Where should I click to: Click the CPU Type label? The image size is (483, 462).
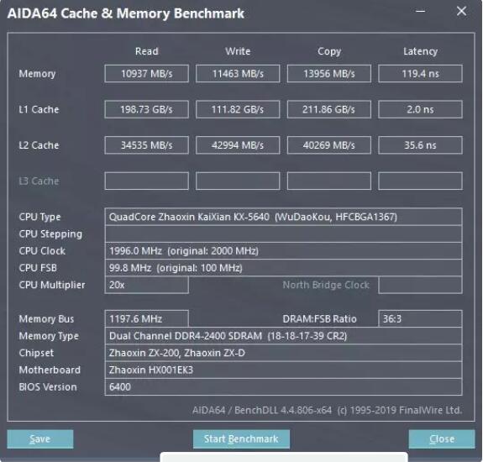point(39,217)
